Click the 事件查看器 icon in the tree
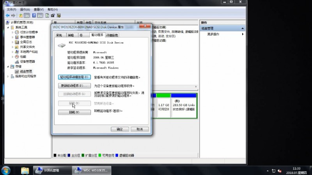Viewport: 312px width, 175px height. 17,37
